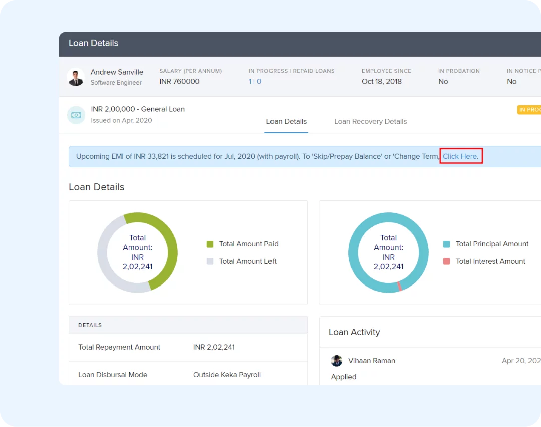Viewport: 541px width, 427px height.
Task: Click the grey Total Amount Left legend swatch
Action: coord(210,261)
